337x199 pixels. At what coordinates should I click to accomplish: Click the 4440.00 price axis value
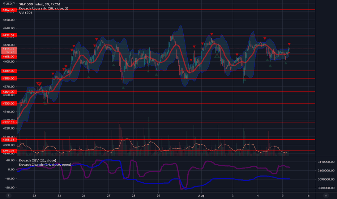pyautogui.click(x=9, y=28)
